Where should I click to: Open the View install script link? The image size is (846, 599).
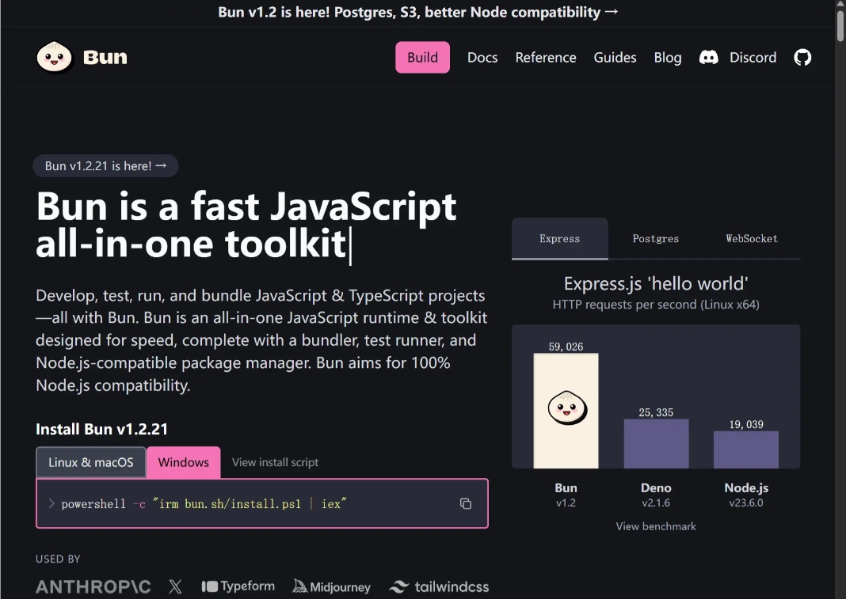click(x=275, y=462)
